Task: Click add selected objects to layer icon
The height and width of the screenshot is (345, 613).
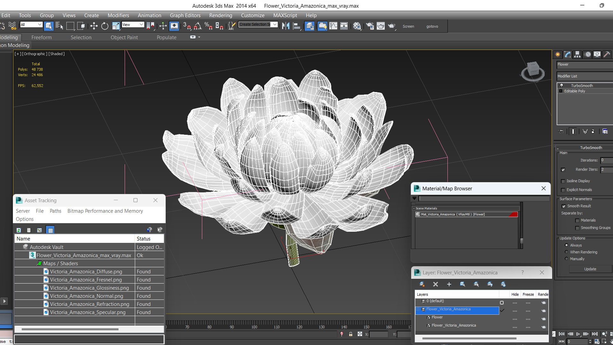Action: 449,284
